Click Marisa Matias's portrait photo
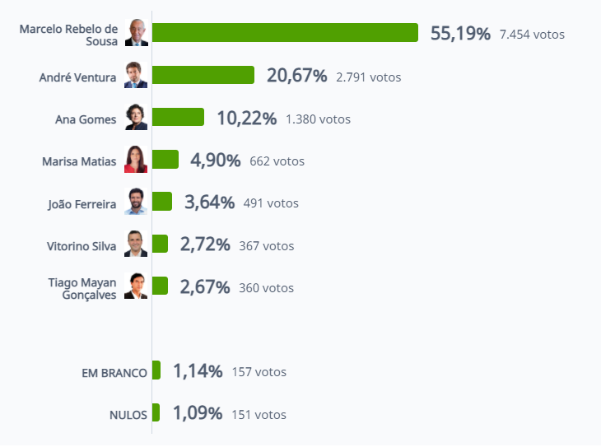Viewport: 601px width, 447px height. pyautogui.click(x=136, y=159)
